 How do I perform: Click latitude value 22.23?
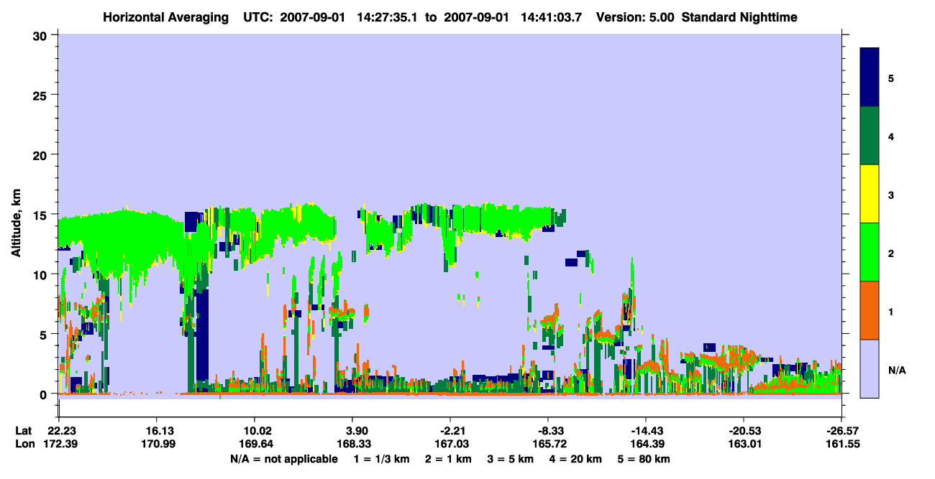coord(62,430)
